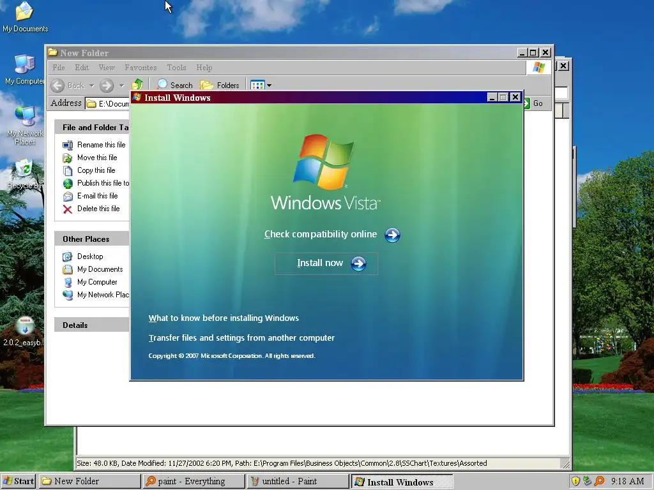Viewport: 654px width, 490px height.
Task: Select Recycle Bin desktop icon
Action: point(25,174)
